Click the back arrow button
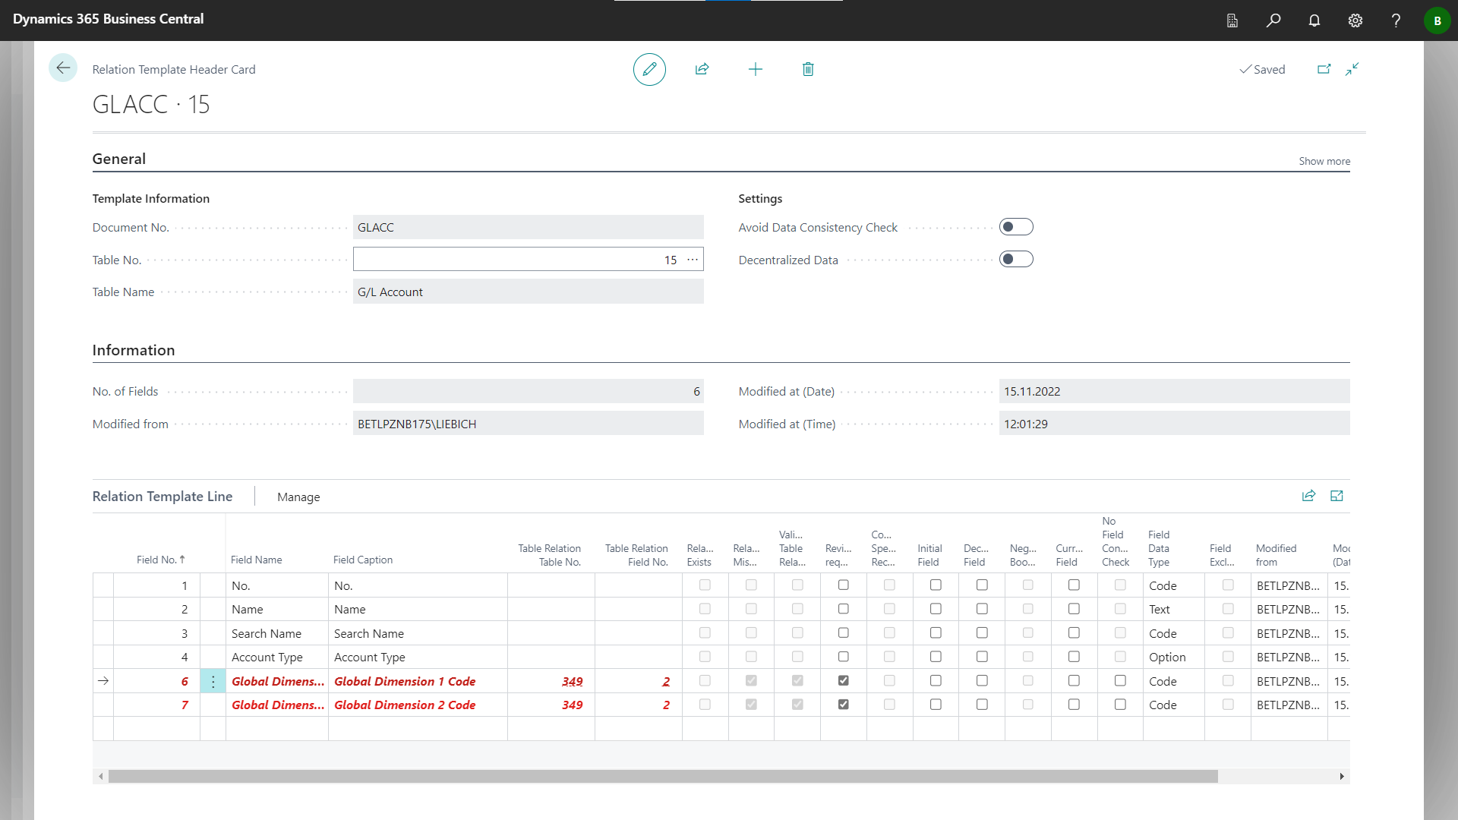 tap(63, 68)
